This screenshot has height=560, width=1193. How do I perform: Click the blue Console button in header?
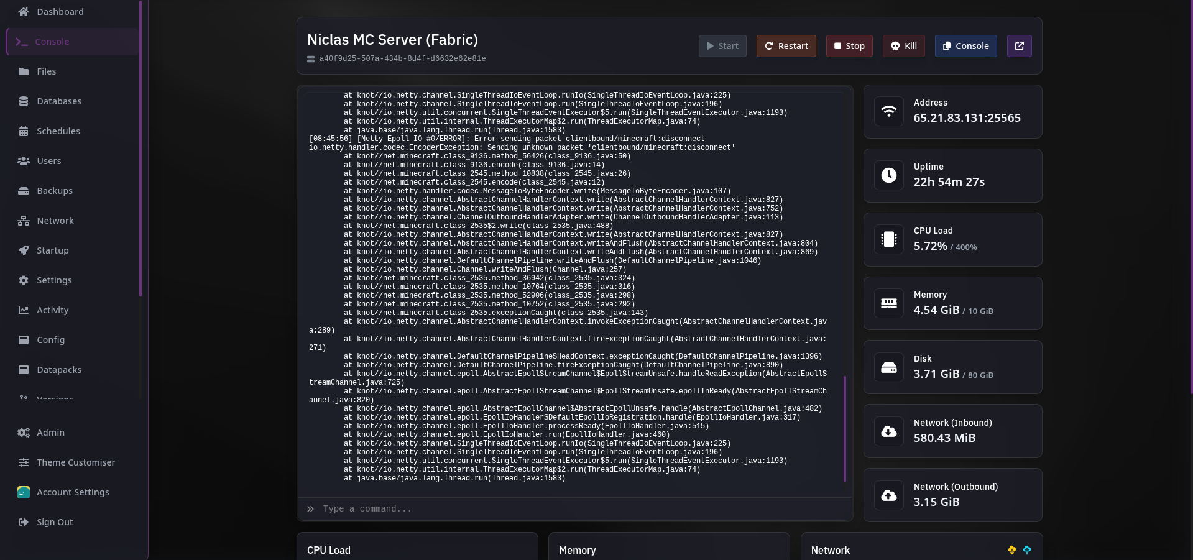(965, 46)
